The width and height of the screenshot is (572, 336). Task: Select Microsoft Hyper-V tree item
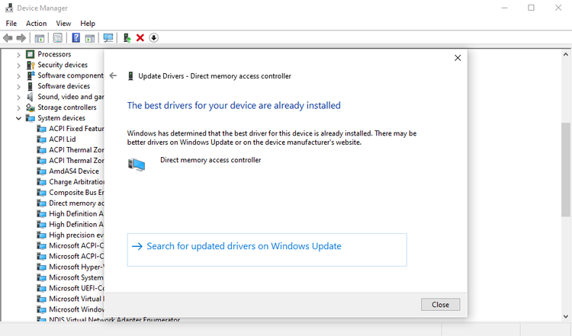(x=76, y=267)
